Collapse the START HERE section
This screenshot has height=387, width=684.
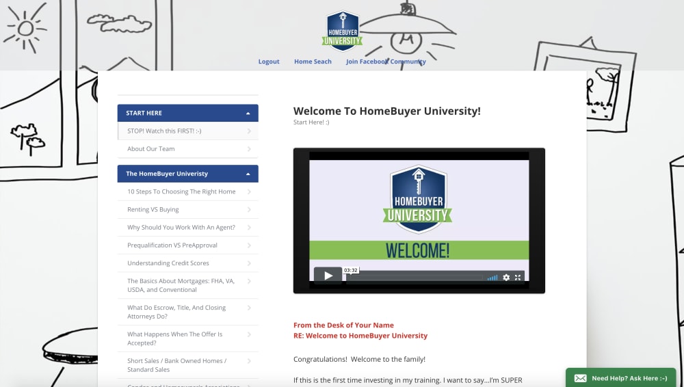click(187, 113)
